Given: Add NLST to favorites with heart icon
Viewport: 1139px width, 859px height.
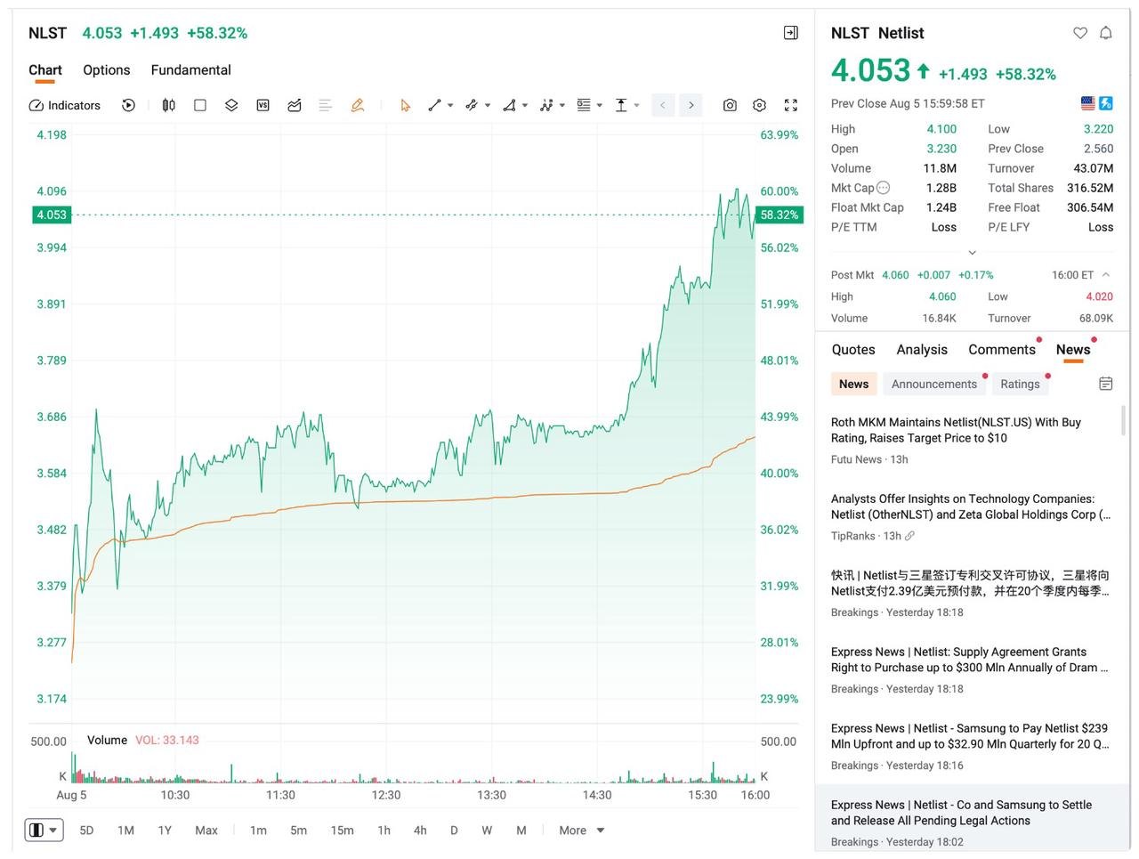Looking at the screenshot, I should pyautogui.click(x=1080, y=33).
